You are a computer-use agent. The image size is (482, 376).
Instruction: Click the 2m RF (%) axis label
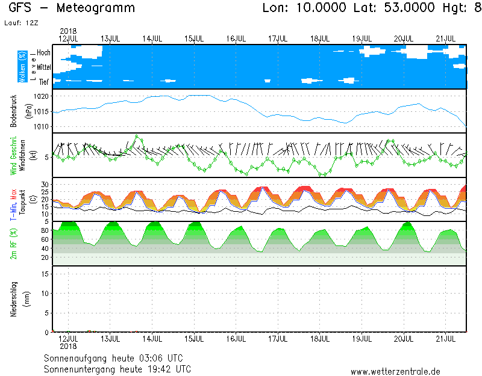click(13, 244)
